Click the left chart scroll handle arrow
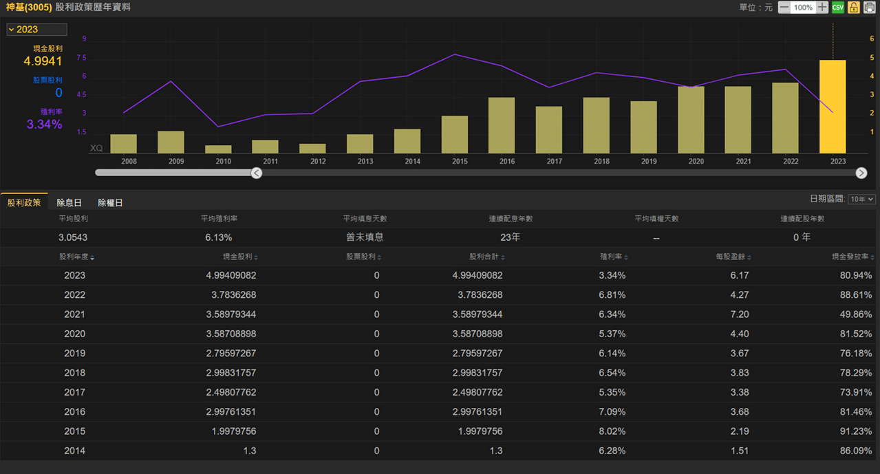 (x=257, y=173)
